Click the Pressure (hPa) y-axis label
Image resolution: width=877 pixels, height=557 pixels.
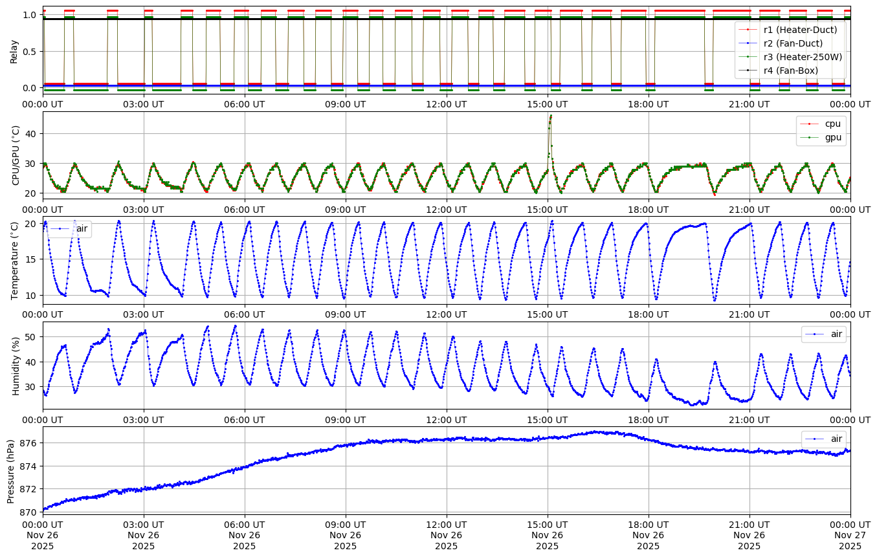11,470
